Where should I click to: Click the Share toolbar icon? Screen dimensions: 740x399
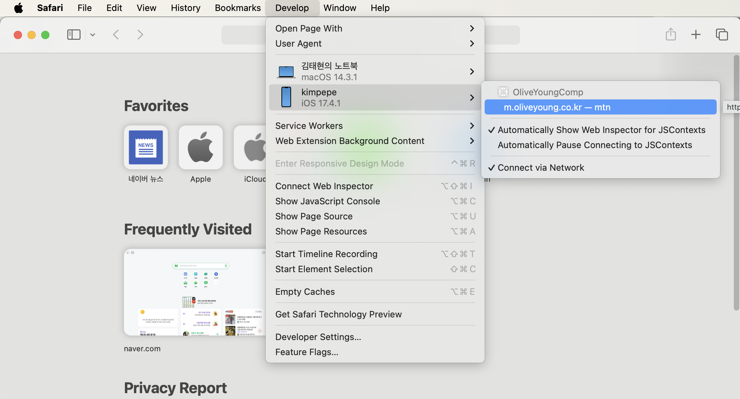click(x=671, y=35)
